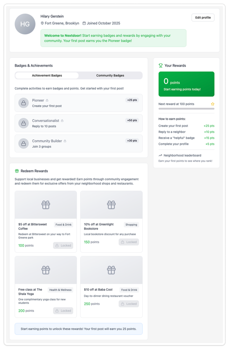Click the calendar icon beside Joined October 2025
This screenshot has width=229, height=349.
[84, 23]
